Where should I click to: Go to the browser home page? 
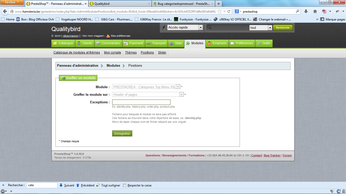(315, 11)
